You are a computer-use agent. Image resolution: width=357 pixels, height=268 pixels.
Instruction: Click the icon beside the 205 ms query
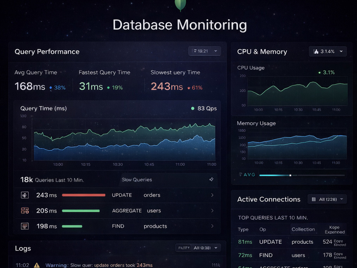(x=25, y=210)
